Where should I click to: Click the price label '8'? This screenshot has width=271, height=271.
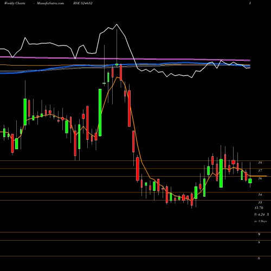click(259, 242)
